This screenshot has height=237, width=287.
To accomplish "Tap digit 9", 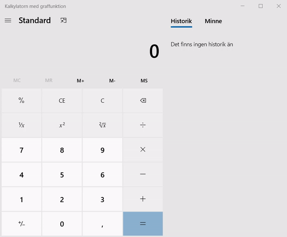I will (x=102, y=150).
